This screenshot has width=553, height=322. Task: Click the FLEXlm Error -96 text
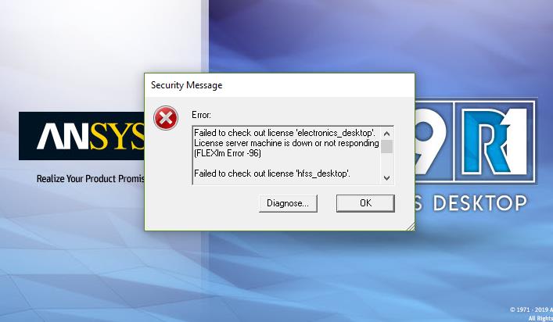click(x=228, y=153)
